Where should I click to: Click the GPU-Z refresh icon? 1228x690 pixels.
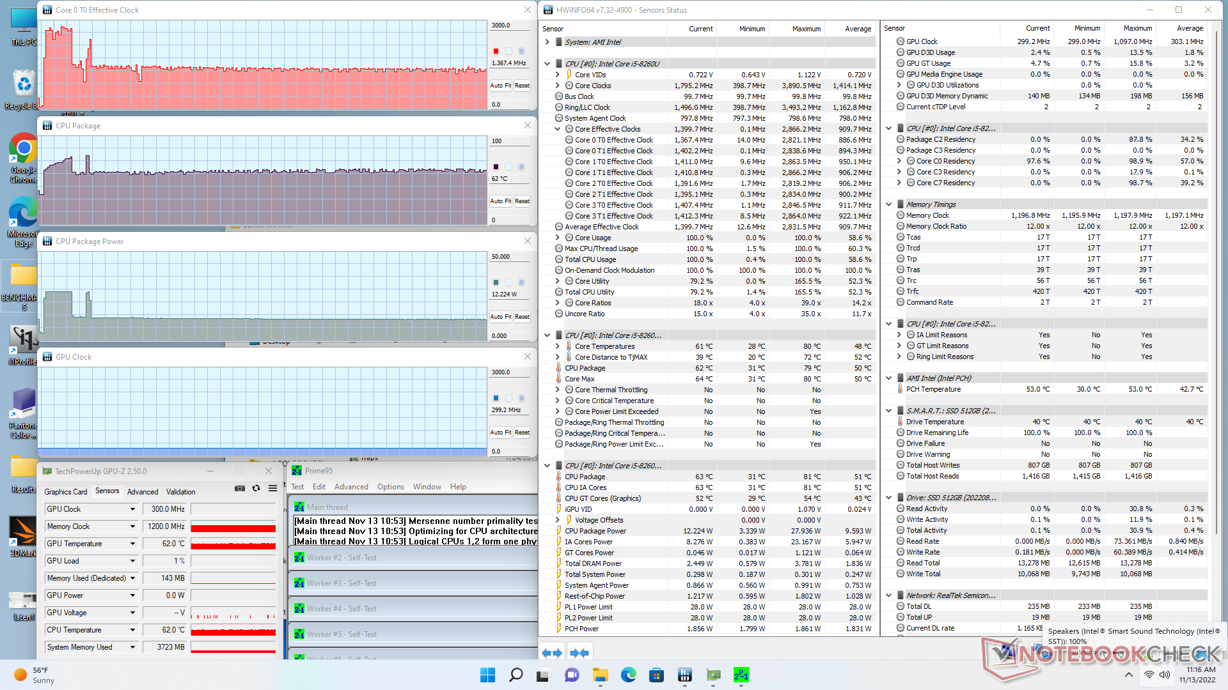coord(256,488)
